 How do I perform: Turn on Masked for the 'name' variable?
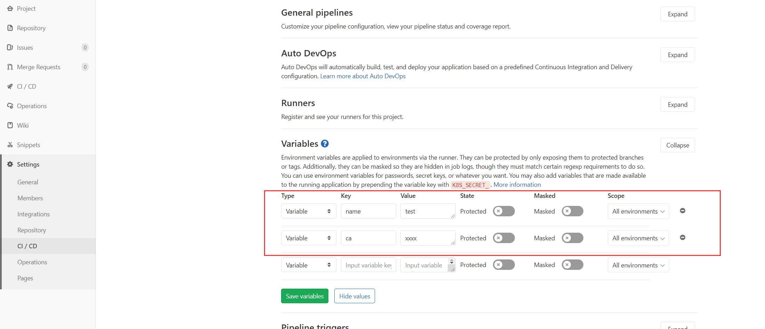coord(572,211)
